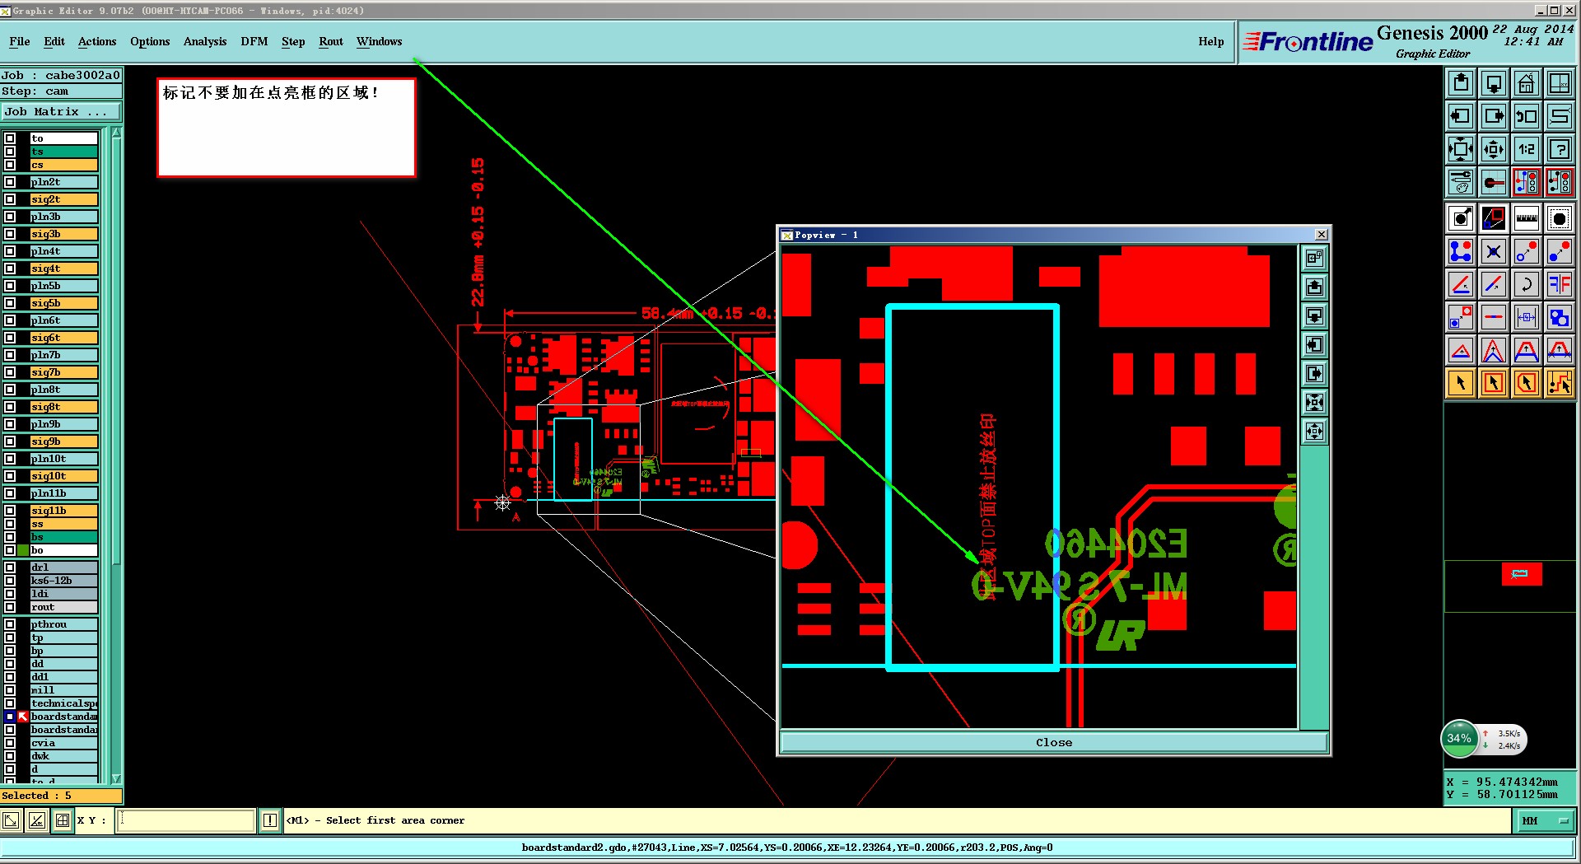Open the Analysis menu

pos(205,41)
